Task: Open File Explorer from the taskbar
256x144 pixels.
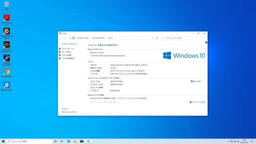Action: pos(75,141)
